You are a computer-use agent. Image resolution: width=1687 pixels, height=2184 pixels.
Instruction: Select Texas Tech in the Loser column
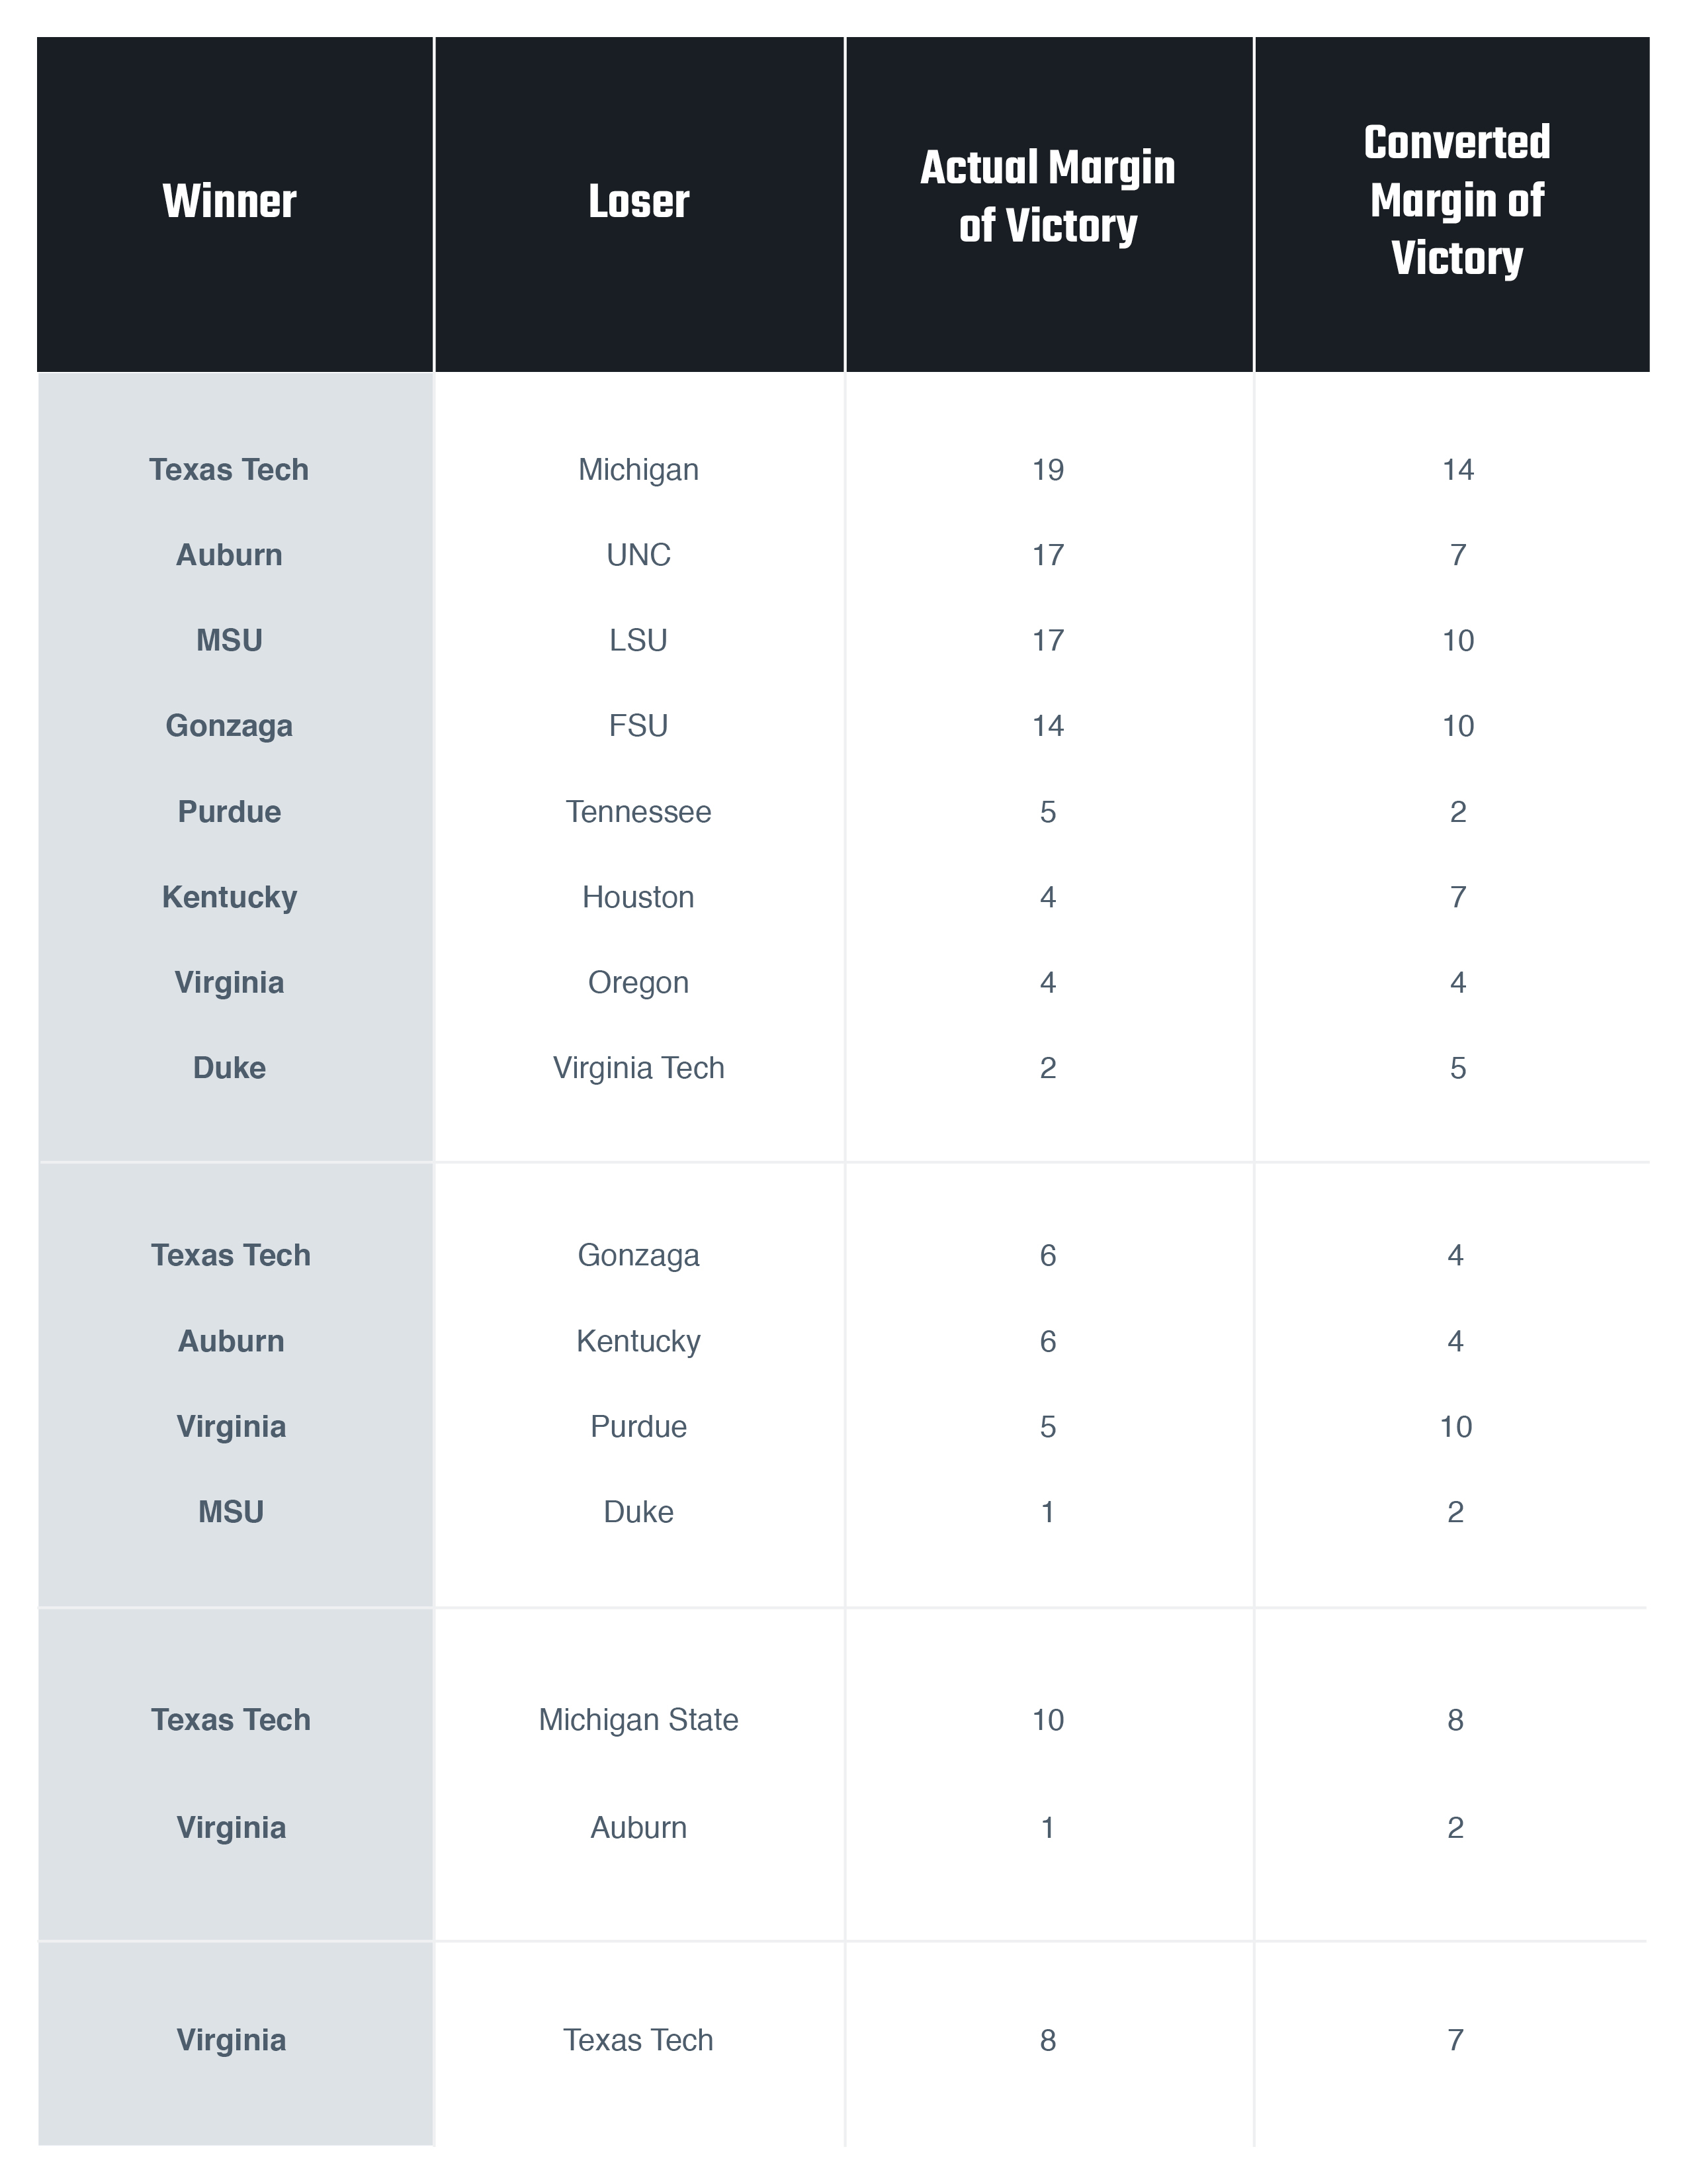tap(638, 2040)
